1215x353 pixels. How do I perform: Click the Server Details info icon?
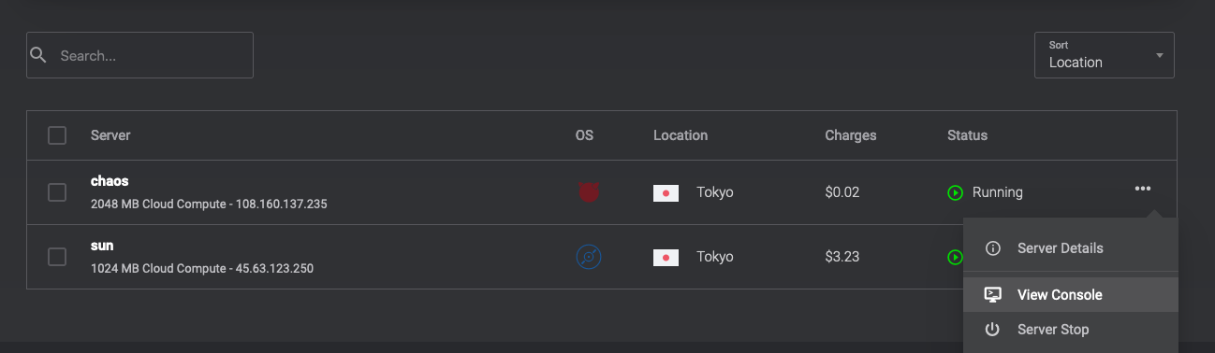(x=993, y=248)
